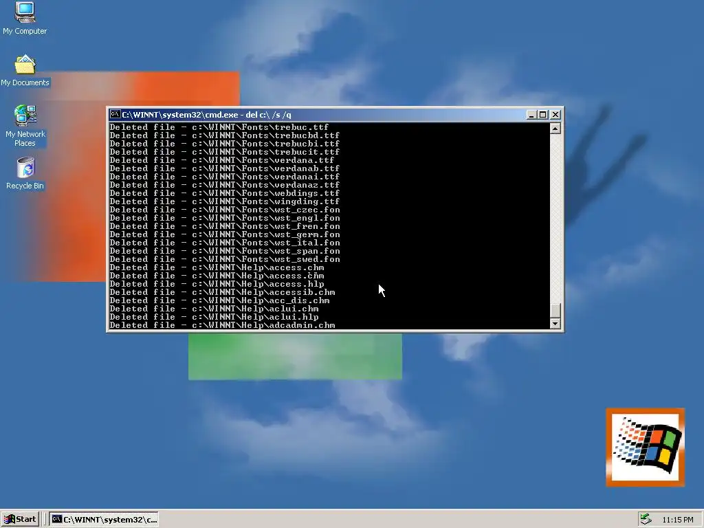Click the console vertical scrollbar thumb
The height and width of the screenshot is (528, 704).
555,311
